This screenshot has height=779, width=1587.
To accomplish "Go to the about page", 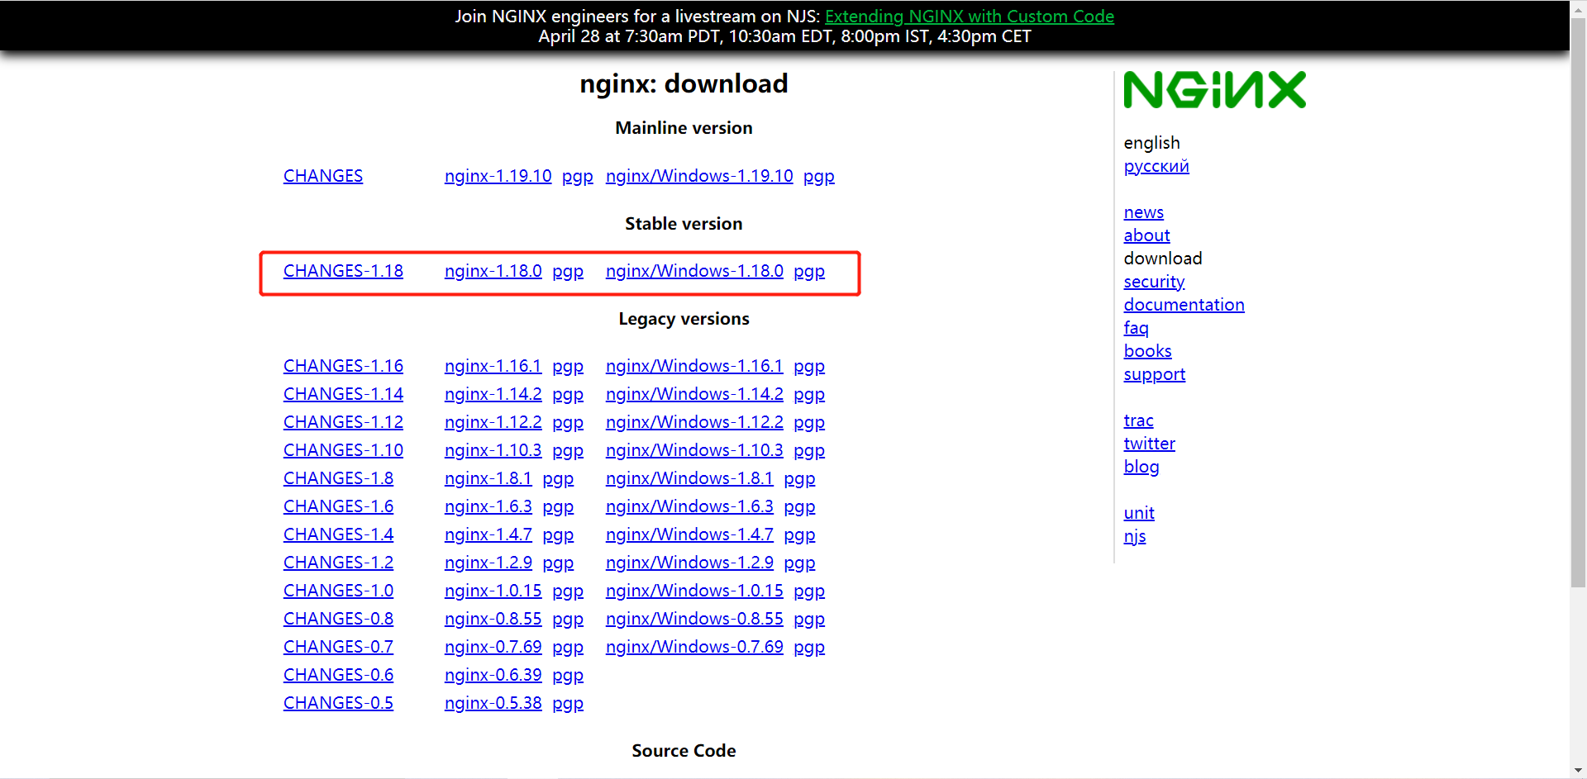I will (x=1146, y=235).
